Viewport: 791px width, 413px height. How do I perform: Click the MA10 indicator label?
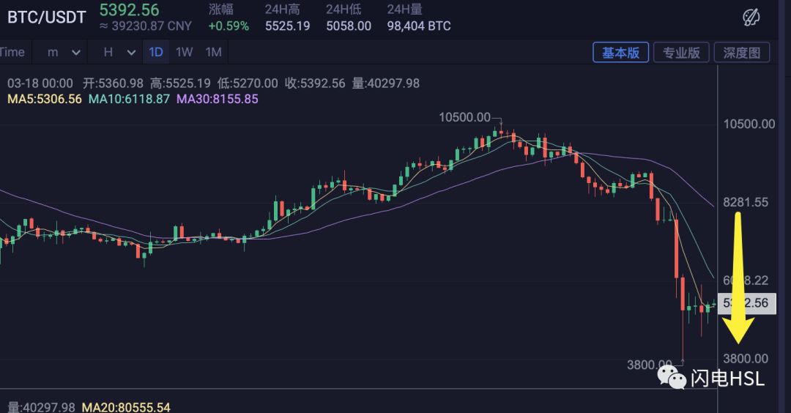coord(129,99)
